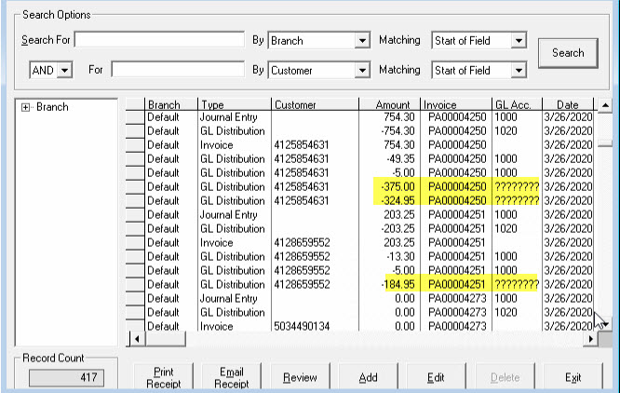Click the vertical scrollbar thumb
The image size is (620, 393).
(605, 143)
